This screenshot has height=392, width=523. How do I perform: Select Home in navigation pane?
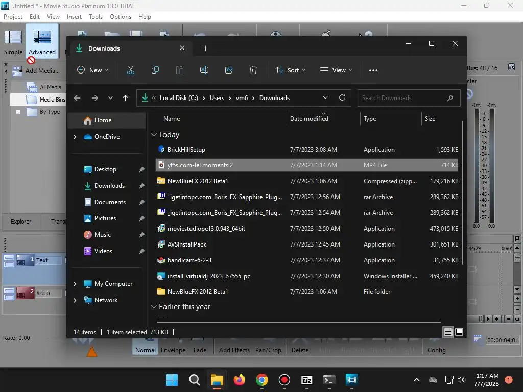[107, 120]
